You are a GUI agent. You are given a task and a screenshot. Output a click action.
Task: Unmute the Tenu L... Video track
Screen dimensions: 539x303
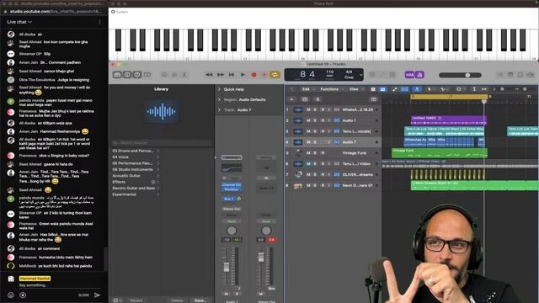click(308, 164)
